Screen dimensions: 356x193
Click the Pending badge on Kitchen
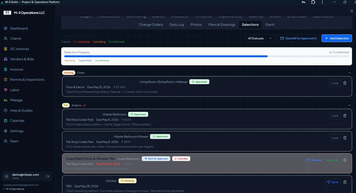pyautogui.click(x=128, y=181)
